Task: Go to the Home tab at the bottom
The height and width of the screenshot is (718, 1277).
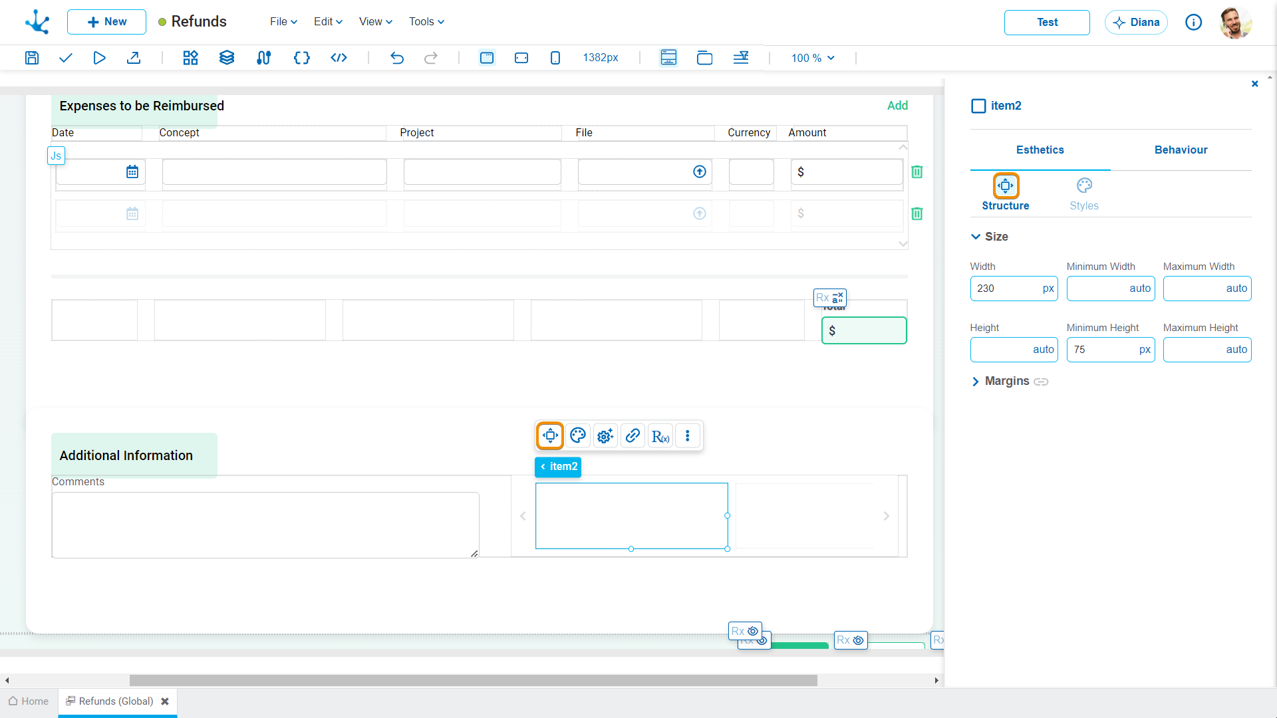Action: (x=29, y=701)
